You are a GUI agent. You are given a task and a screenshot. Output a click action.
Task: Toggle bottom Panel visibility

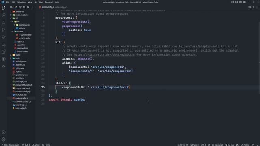click(236, 2)
